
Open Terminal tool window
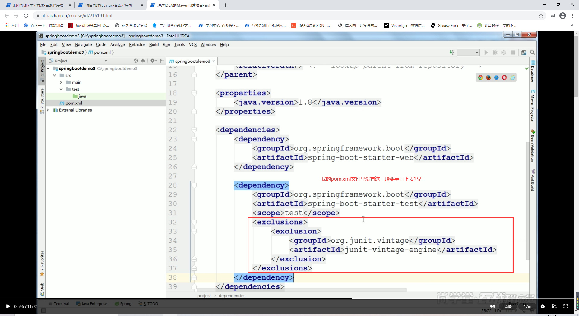click(x=59, y=304)
